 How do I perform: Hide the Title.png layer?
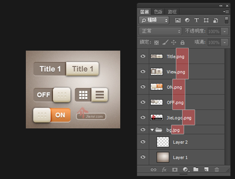[143, 56]
